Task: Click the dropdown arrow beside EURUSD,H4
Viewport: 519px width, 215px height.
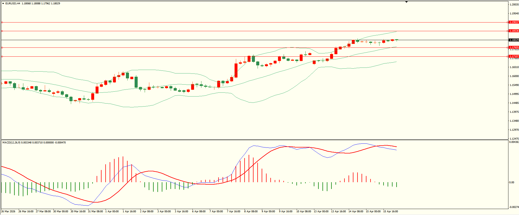Action: pos(3,4)
